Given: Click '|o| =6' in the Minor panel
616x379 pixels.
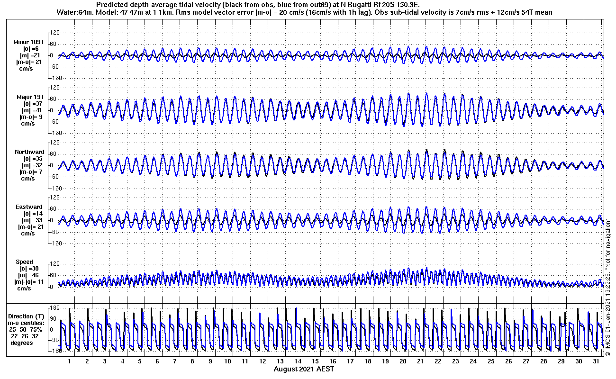Looking at the screenshot, I should click(x=31, y=49).
